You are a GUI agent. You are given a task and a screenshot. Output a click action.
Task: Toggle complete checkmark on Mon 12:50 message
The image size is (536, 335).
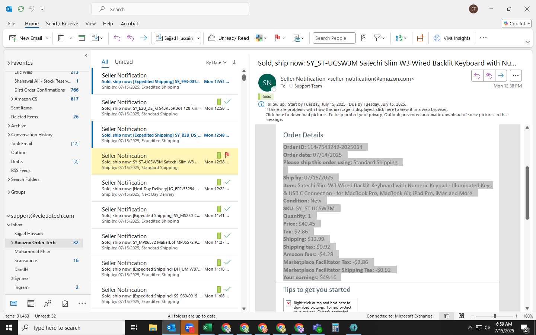click(227, 101)
